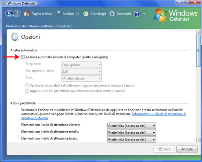Open Cronologia history icon
This screenshot has width=202, height=162.
click(x=86, y=14)
